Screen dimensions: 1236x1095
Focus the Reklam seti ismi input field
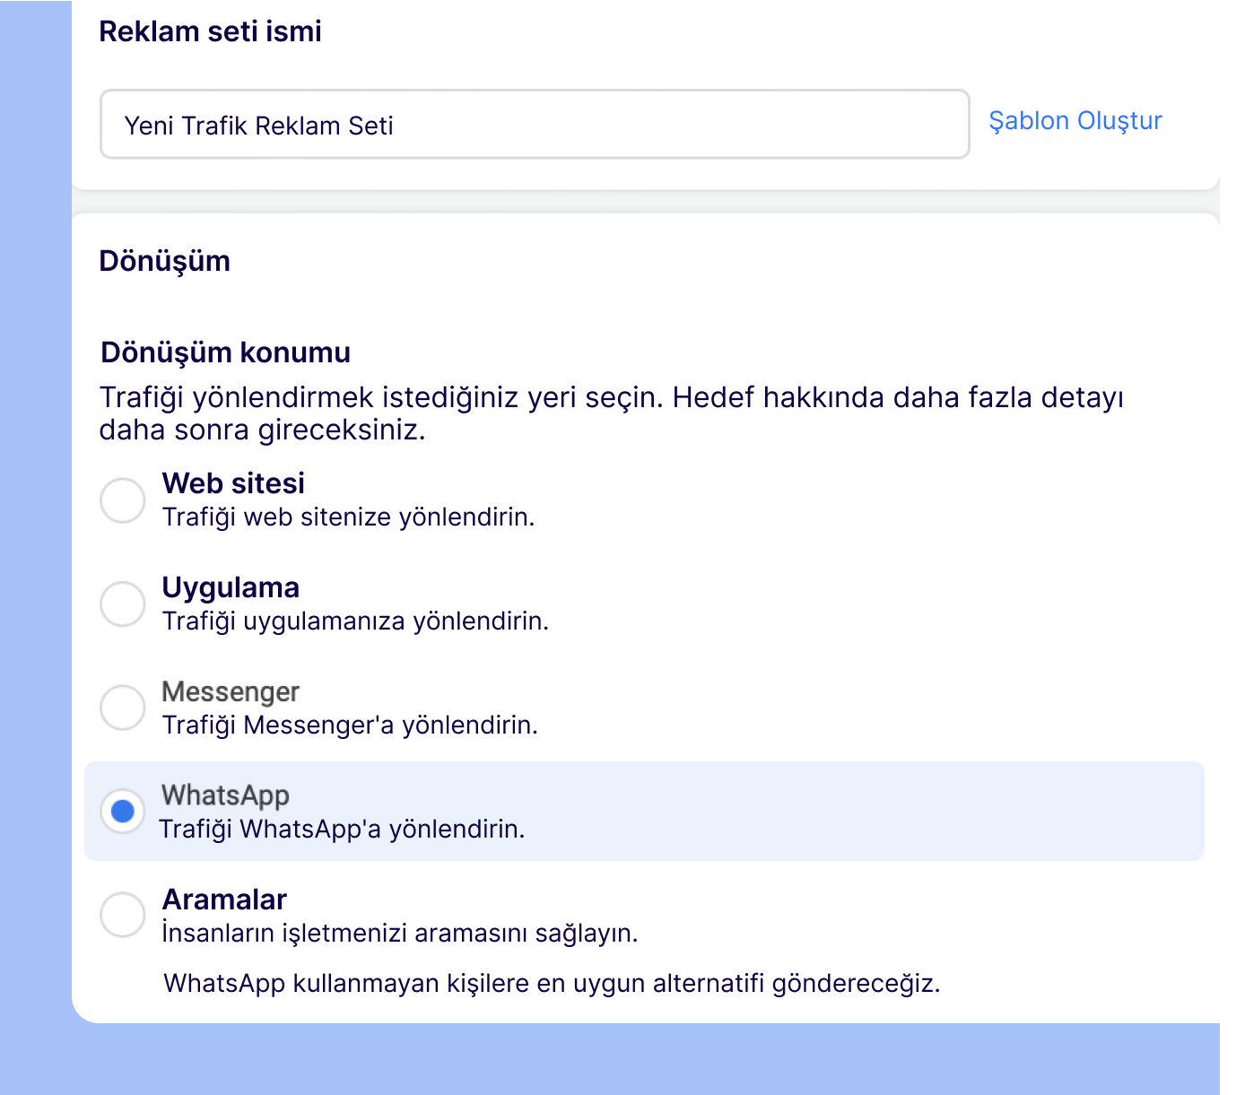535,125
